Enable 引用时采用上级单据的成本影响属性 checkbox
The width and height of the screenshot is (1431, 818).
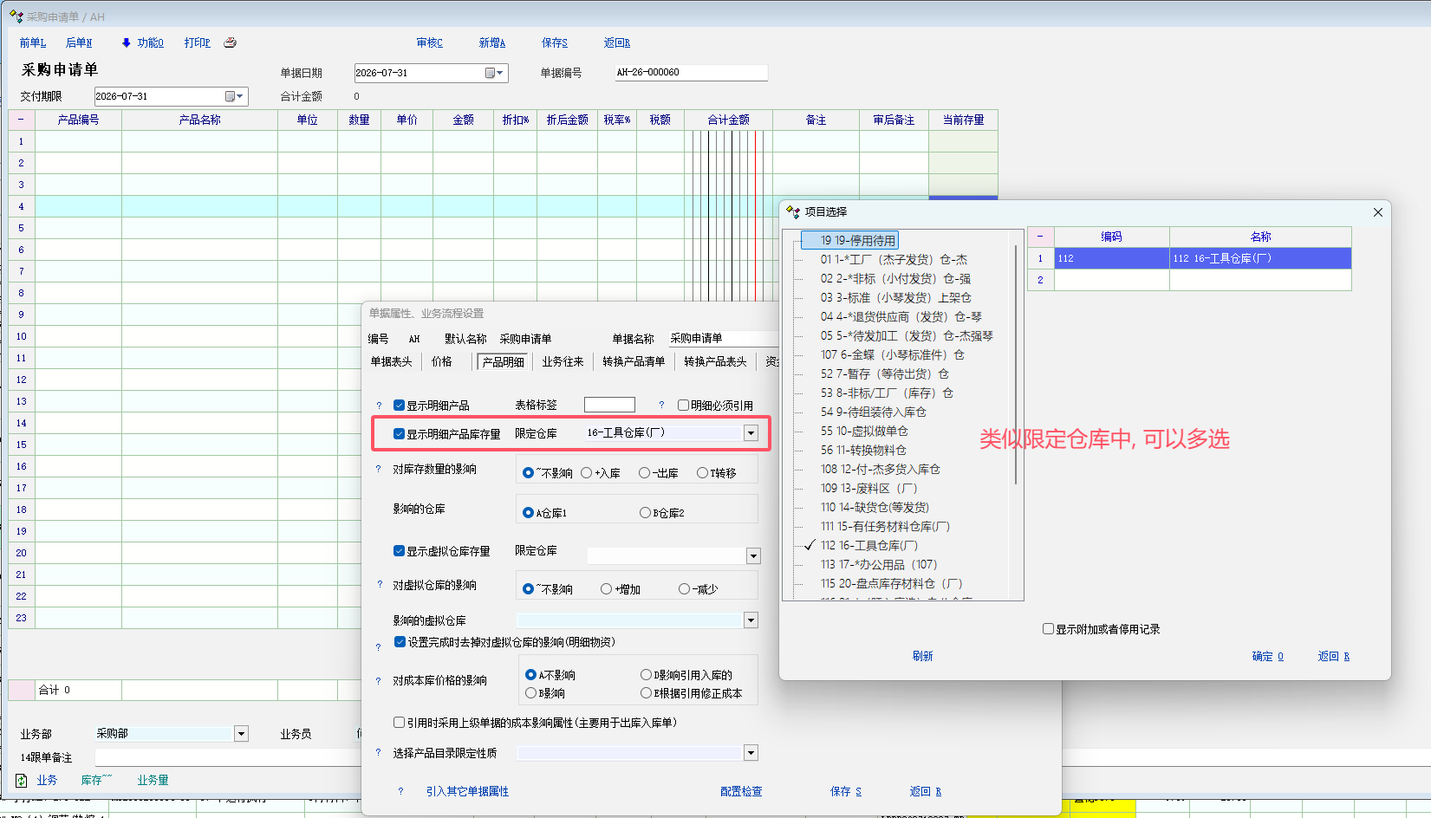coord(399,722)
